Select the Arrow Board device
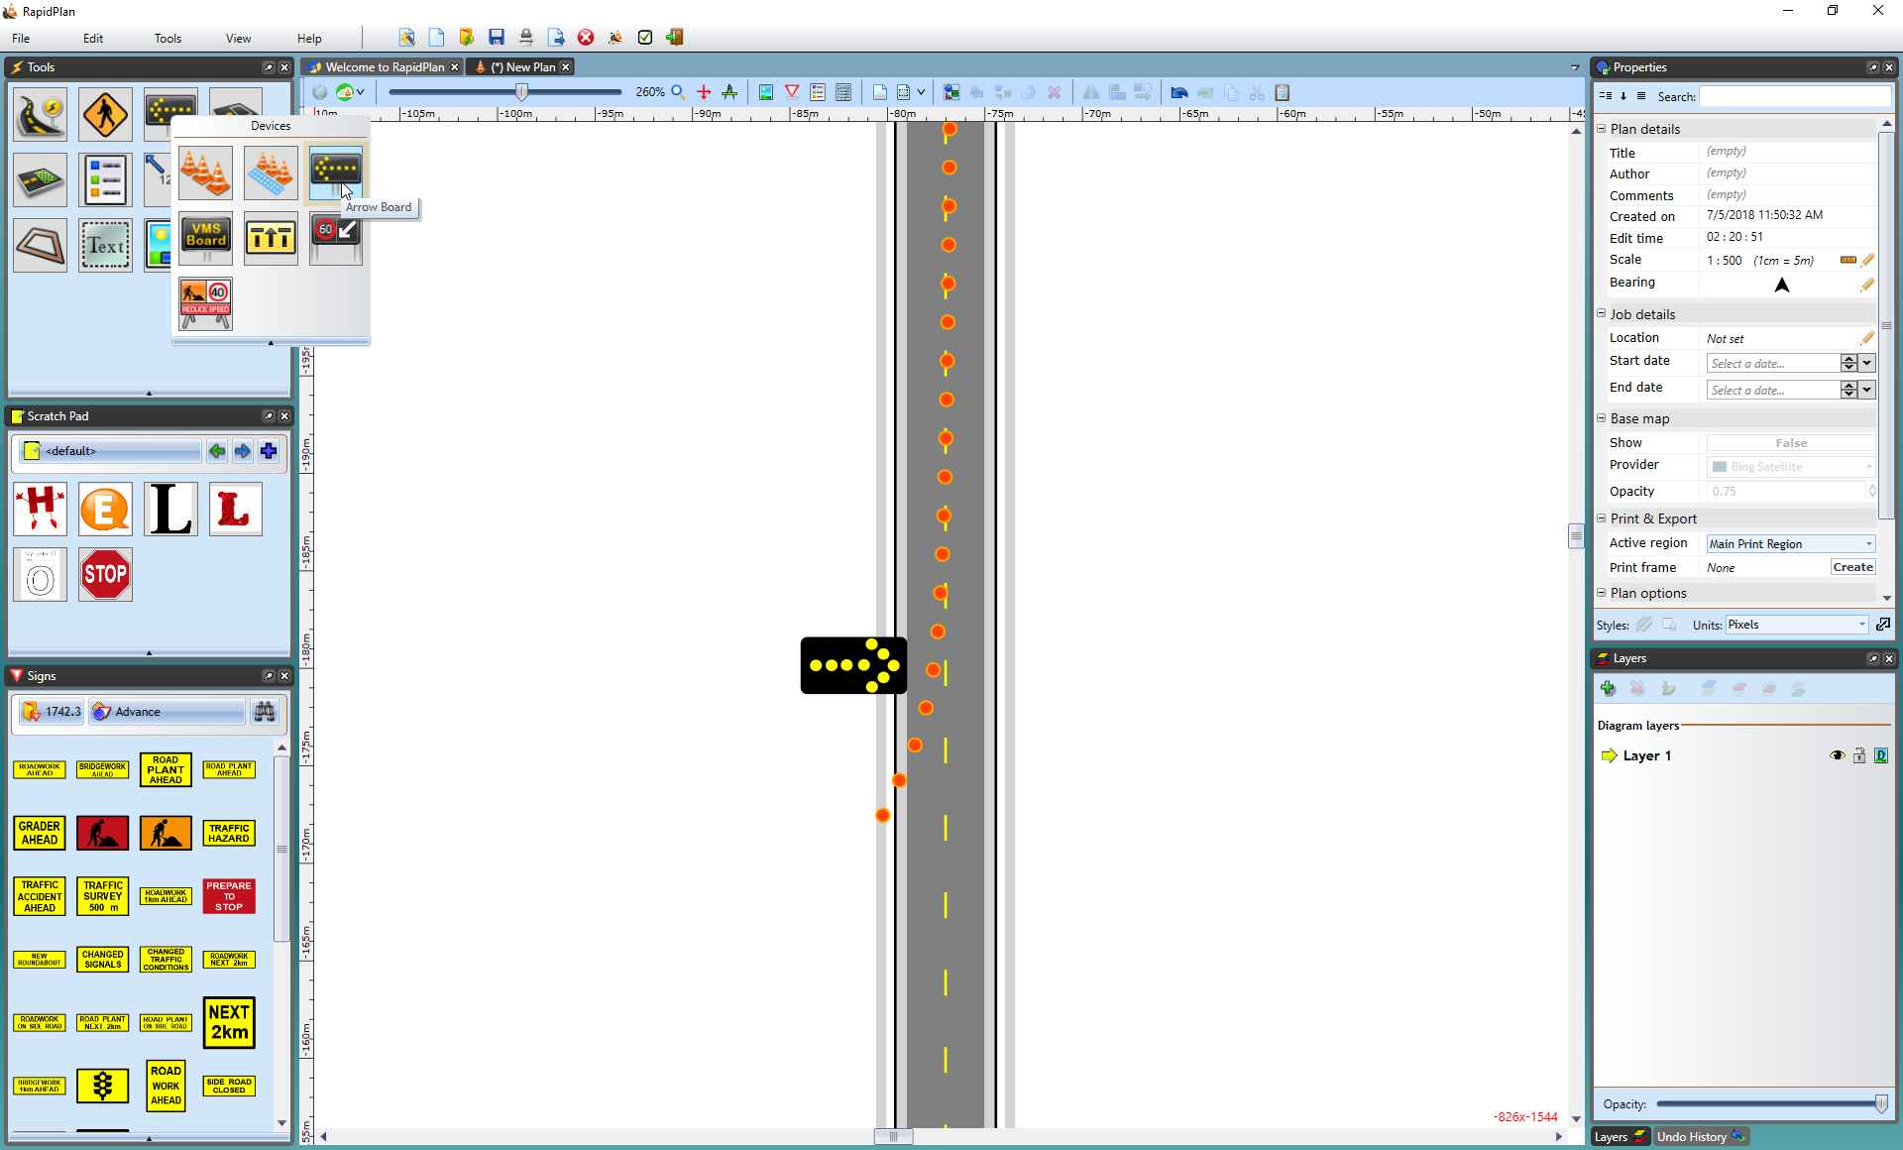This screenshot has height=1150, width=1903. pyautogui.click(x=335, y=172)
